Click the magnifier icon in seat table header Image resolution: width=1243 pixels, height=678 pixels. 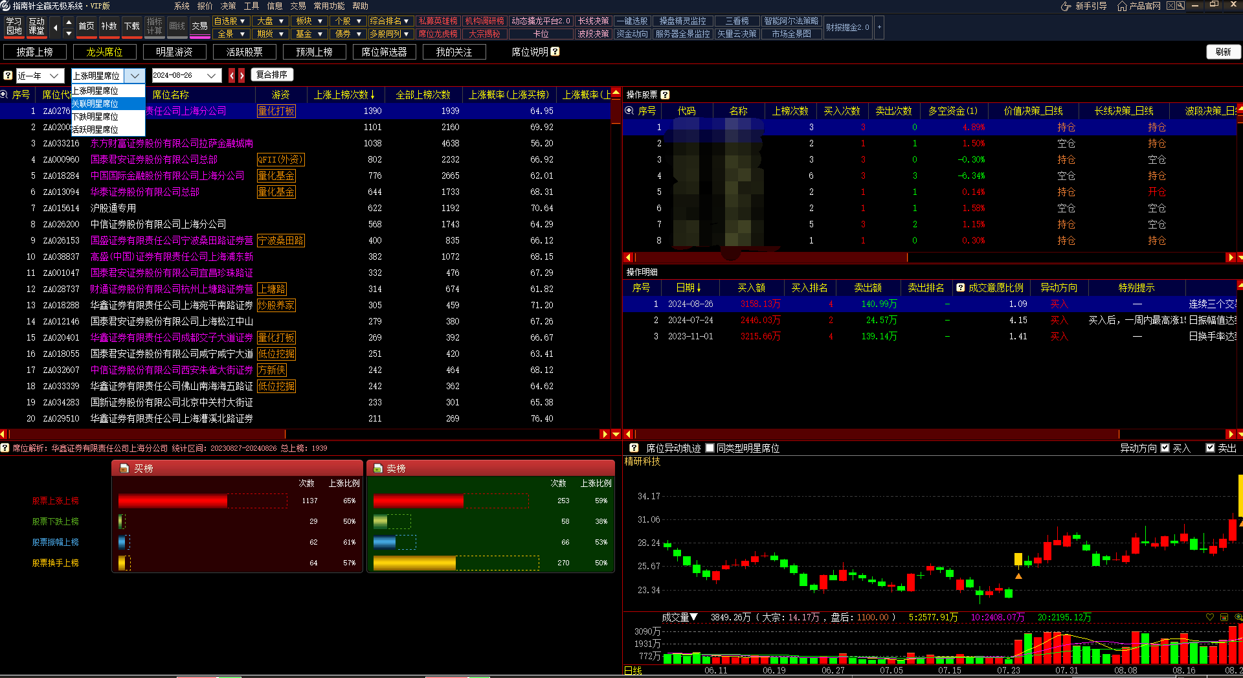[x=4, y=95]
